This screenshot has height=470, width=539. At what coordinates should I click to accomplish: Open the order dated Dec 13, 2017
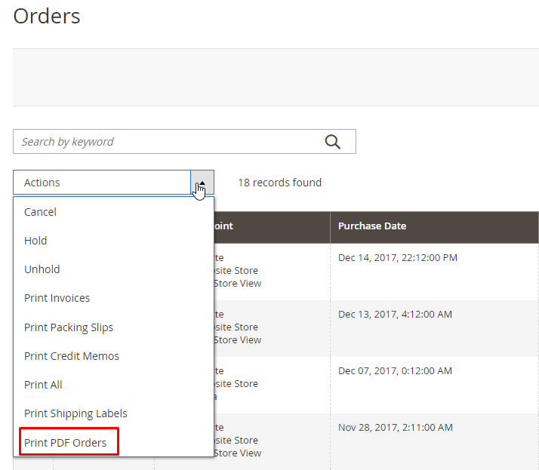pos(395,315)
